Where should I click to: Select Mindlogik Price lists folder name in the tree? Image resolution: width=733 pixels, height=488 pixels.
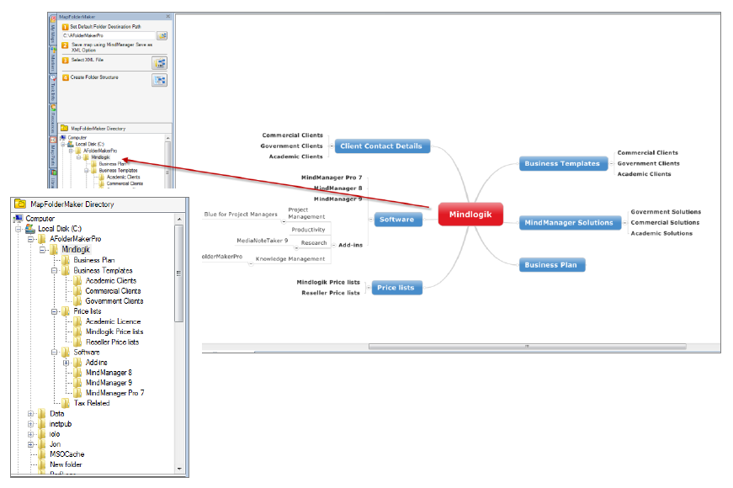point(114,332)
